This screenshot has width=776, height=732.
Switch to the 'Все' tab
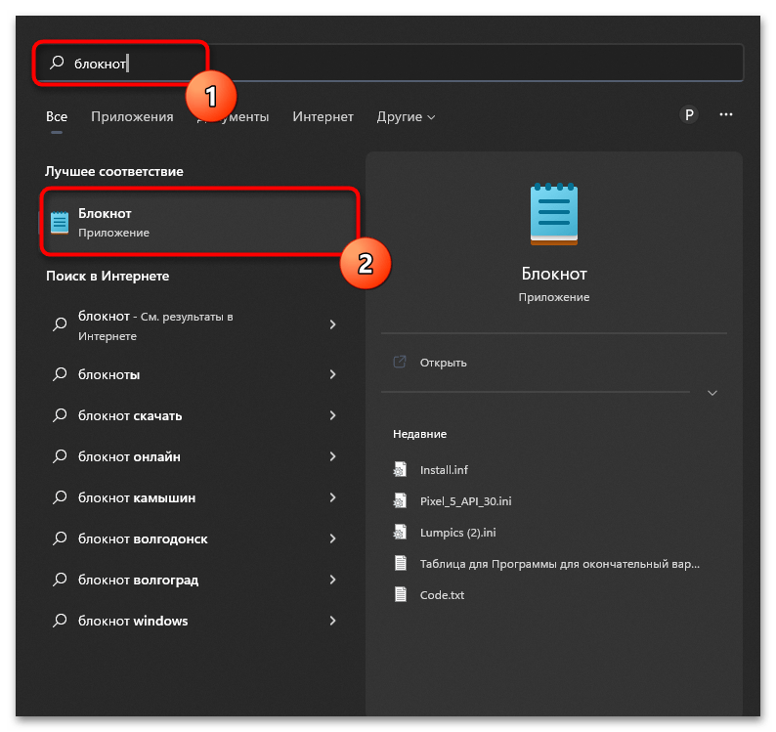(x=57, y=117)
